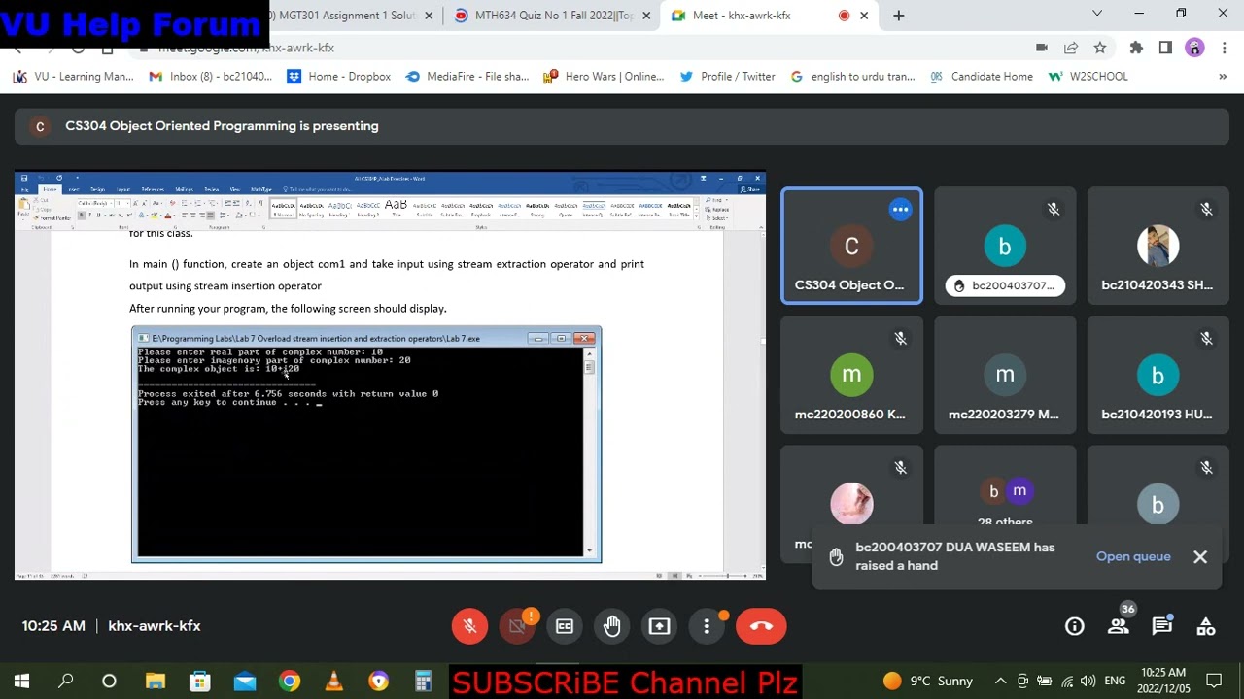Close the MTH634 Quiz tab
The image size is (1244, 699).
646,16
